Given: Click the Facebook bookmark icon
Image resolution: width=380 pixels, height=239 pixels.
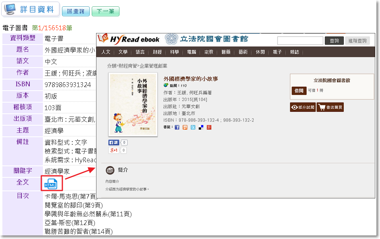Looking at the screenshot, I should pos(177,127).
